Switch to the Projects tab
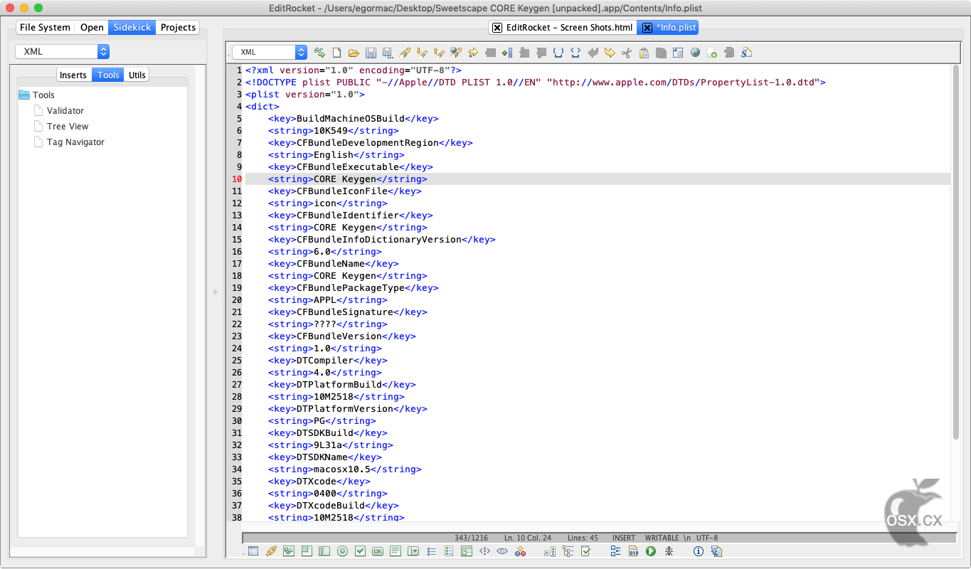 coord(178,27)
